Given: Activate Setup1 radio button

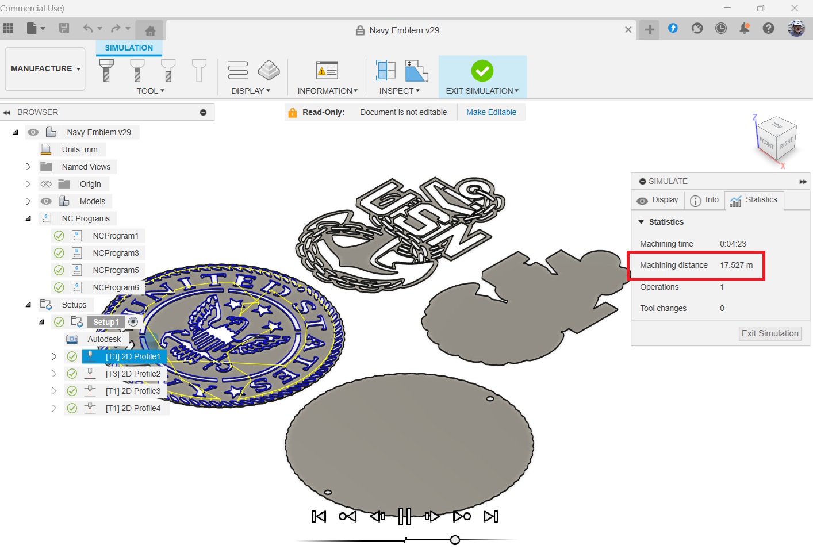Looking at the screenshot, I should (x=133, y=322).
